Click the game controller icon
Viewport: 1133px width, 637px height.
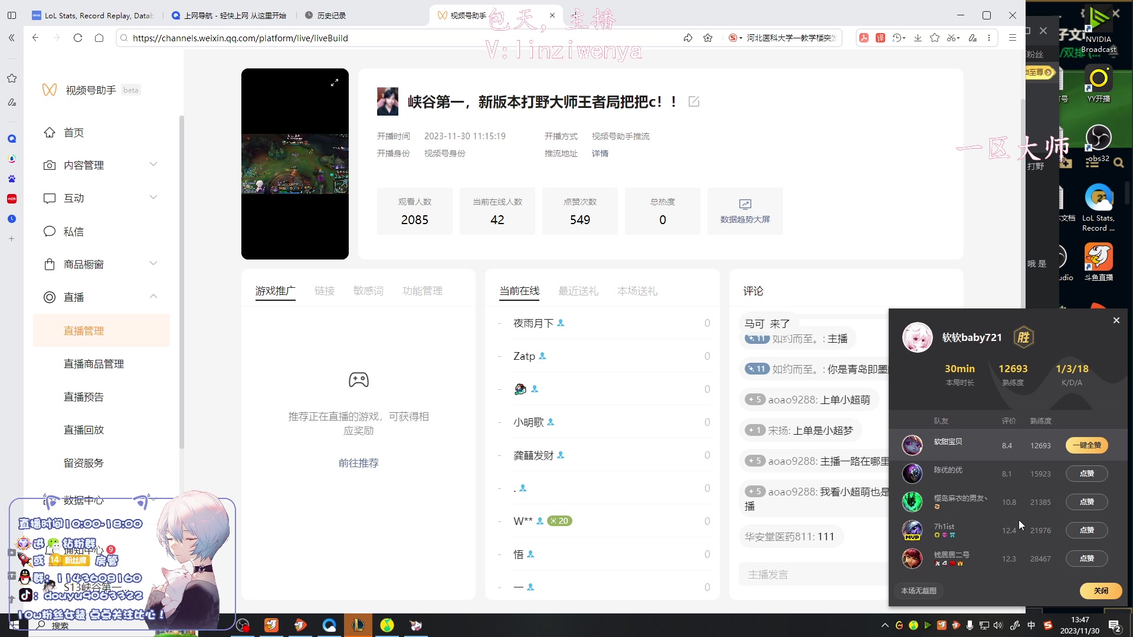(359, 380)
